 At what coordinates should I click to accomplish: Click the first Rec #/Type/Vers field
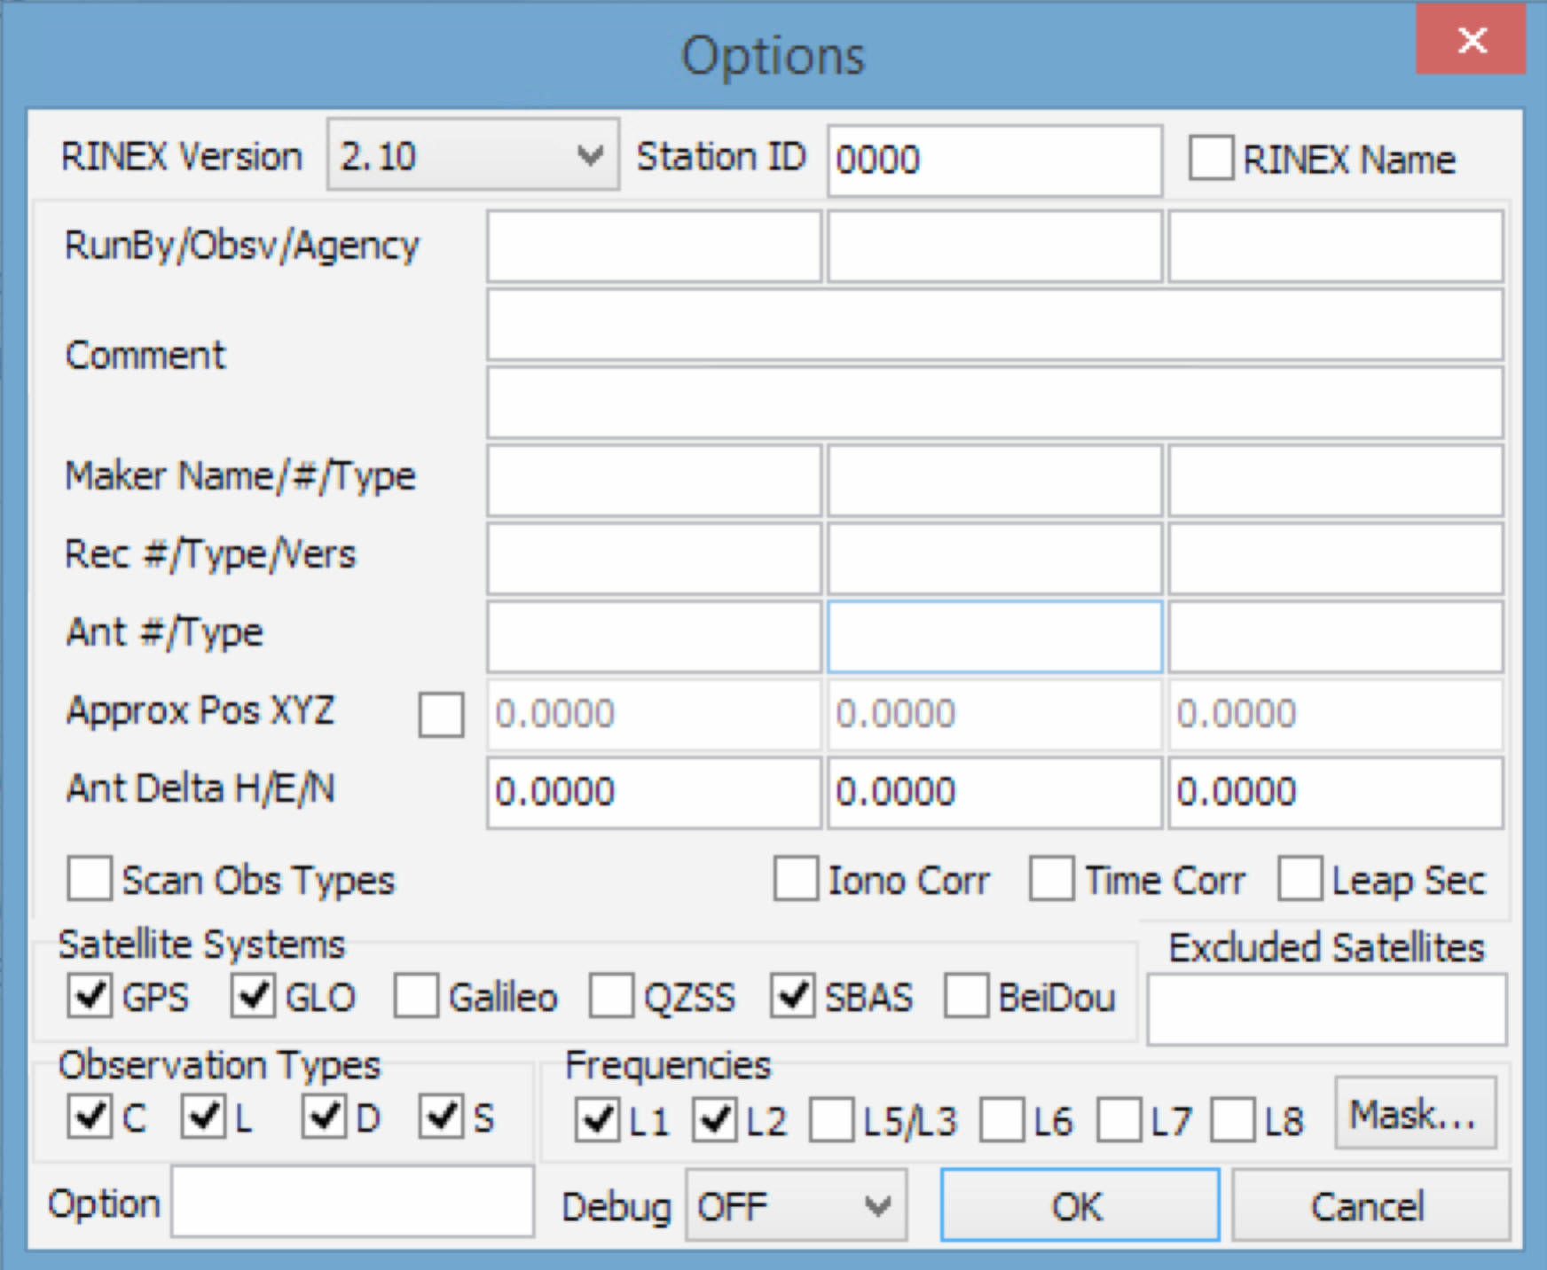(x=654, y=559)
